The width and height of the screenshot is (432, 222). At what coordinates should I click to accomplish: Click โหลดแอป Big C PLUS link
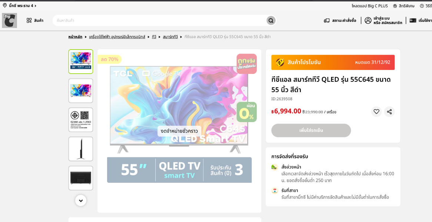tap(370, 6)
